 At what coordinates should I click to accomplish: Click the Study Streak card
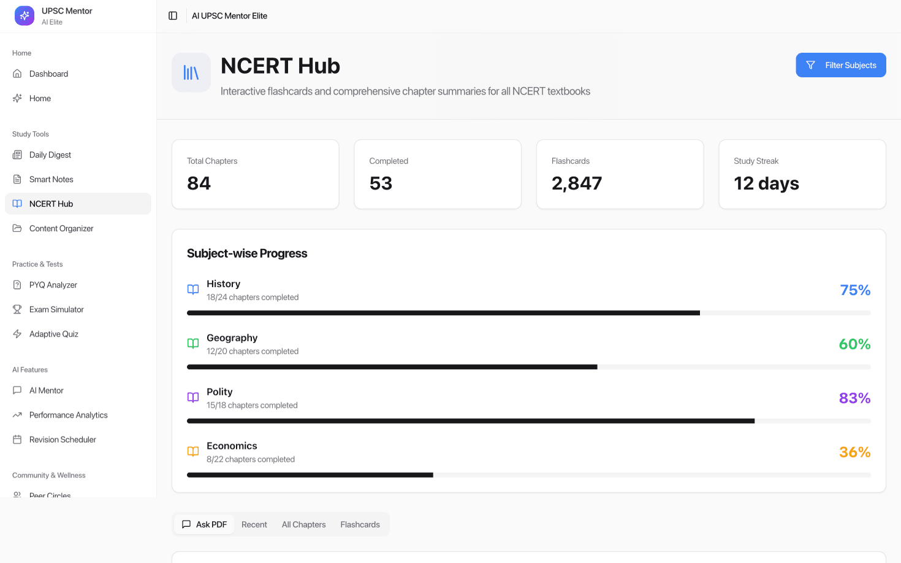click(802, 174)
